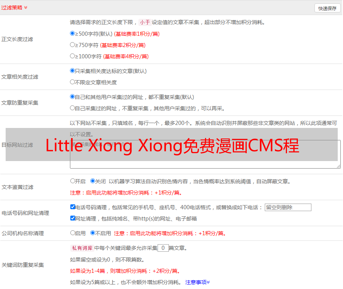This screenshot has height=289, width=343.
Task: Select 自己采集过的网址，不重复采集 radio option
Action: (x=73, y=108)
